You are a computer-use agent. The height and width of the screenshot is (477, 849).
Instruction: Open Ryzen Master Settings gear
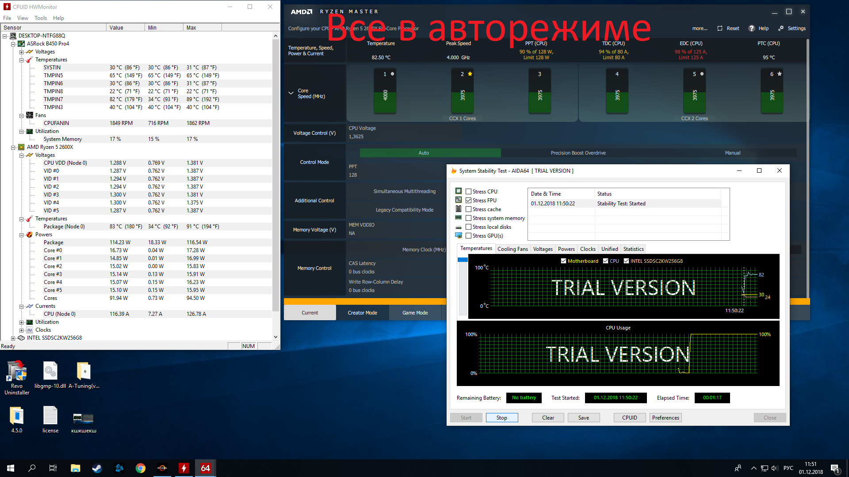coord(781,28)
